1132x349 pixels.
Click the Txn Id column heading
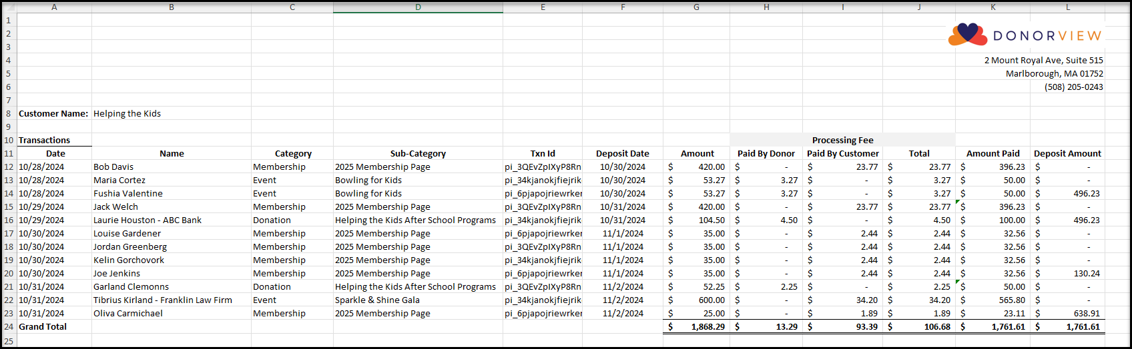coord(543,154)
